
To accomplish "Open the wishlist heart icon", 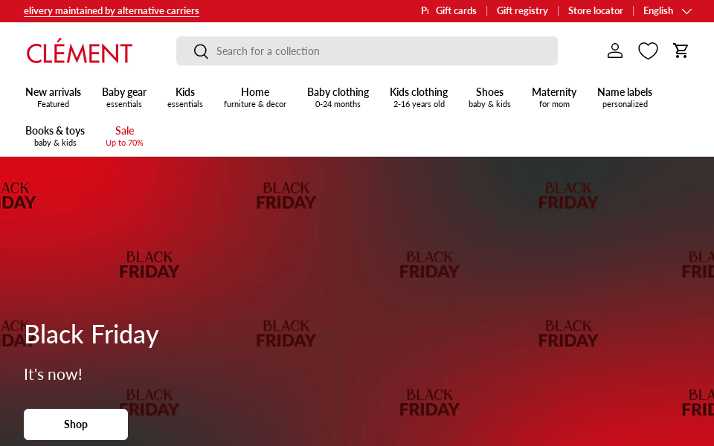I will (648, 51).
